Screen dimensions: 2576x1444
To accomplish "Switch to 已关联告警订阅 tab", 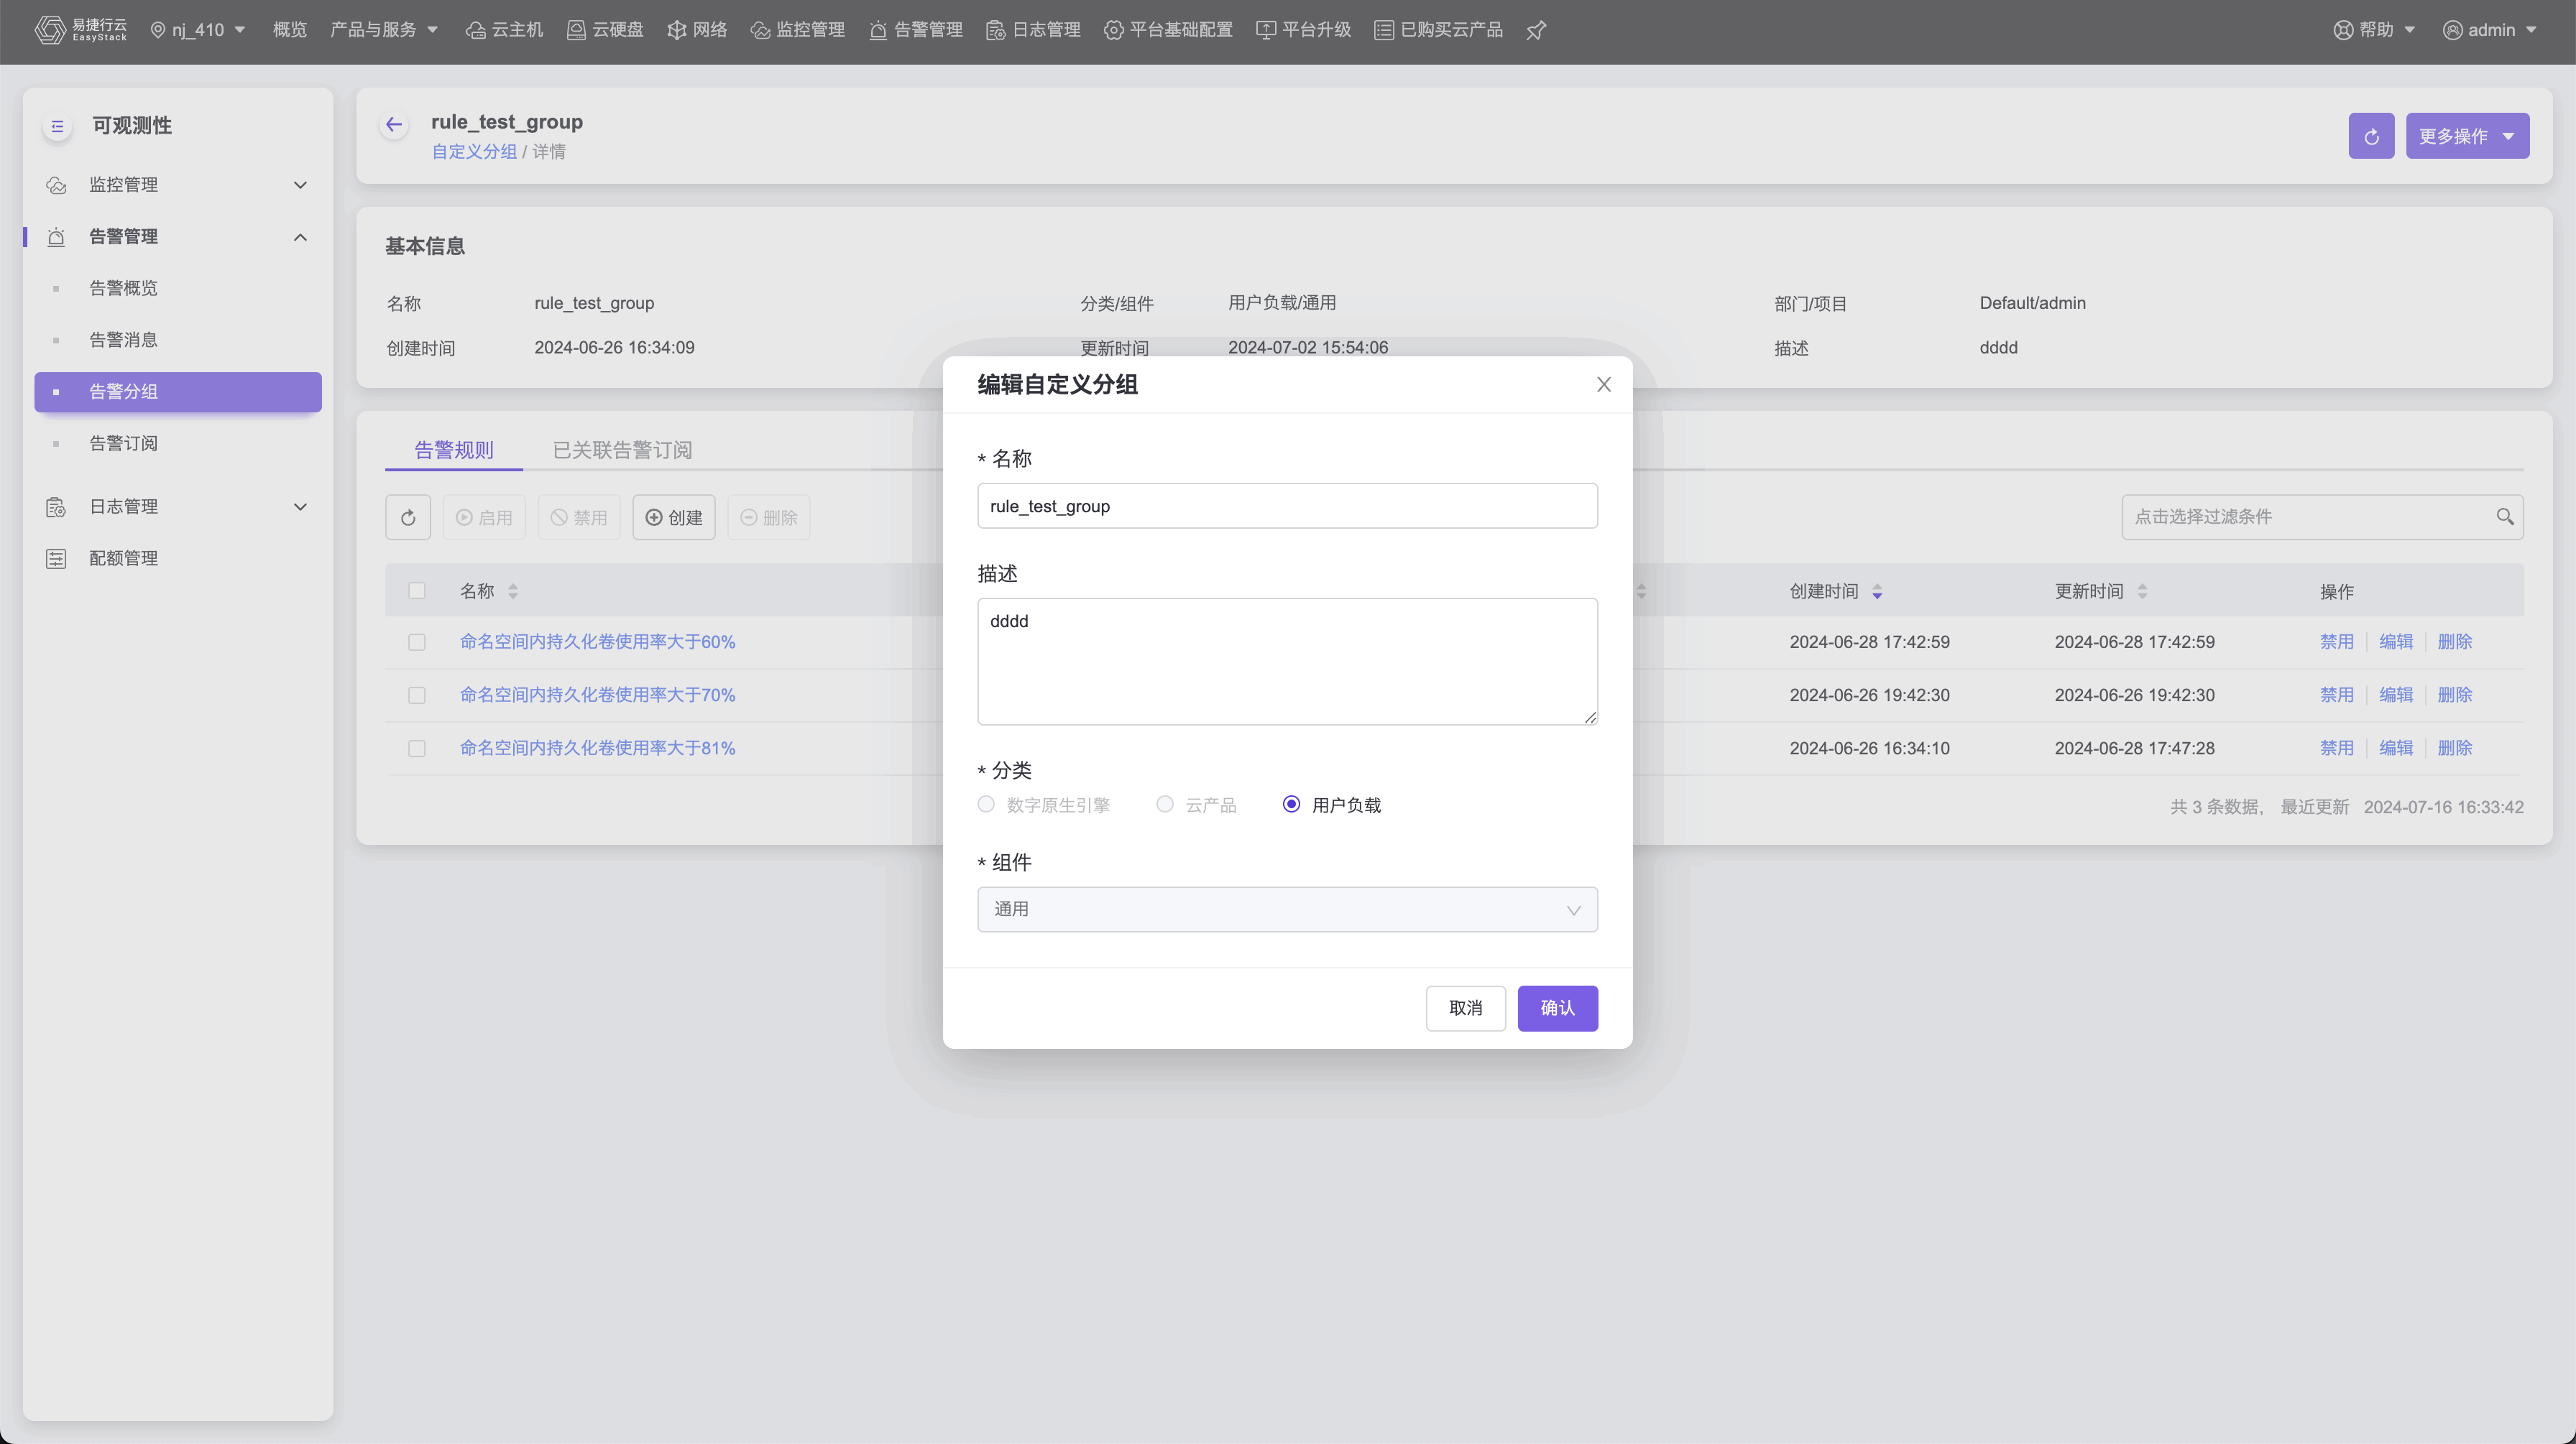I will 622,450.
